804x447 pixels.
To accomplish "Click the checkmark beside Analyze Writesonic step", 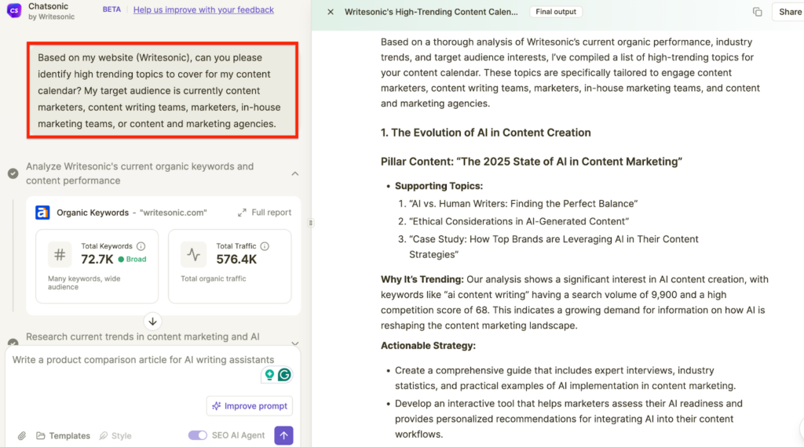I will (x=13, y=173).
